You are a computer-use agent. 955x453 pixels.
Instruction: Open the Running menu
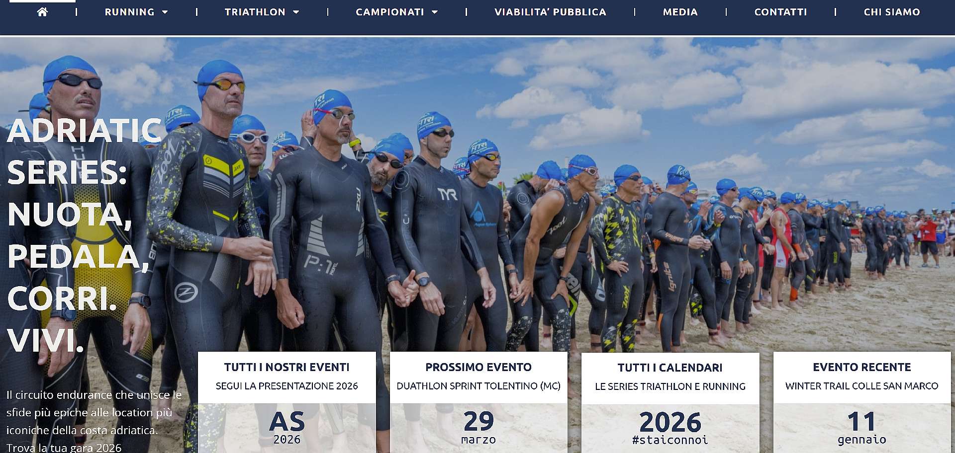click(129, 12)
